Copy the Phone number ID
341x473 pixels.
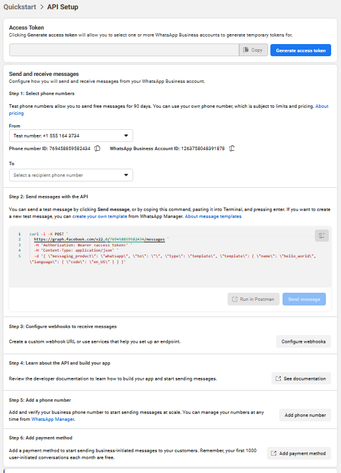[x=97, y=148]
